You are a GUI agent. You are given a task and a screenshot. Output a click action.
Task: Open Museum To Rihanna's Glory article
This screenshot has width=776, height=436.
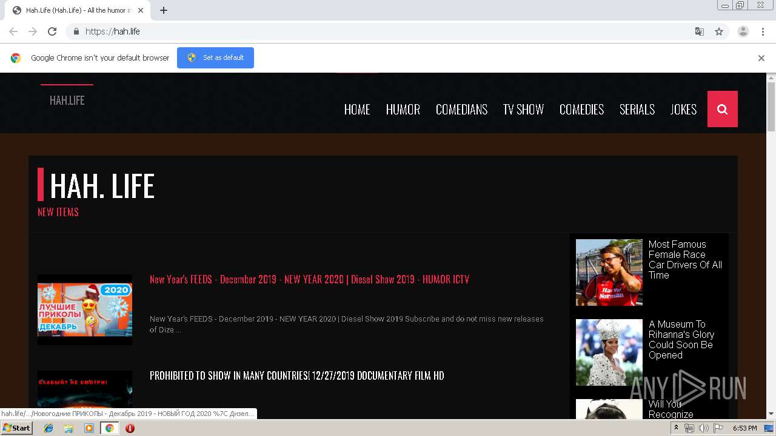(x=681, y=340)
